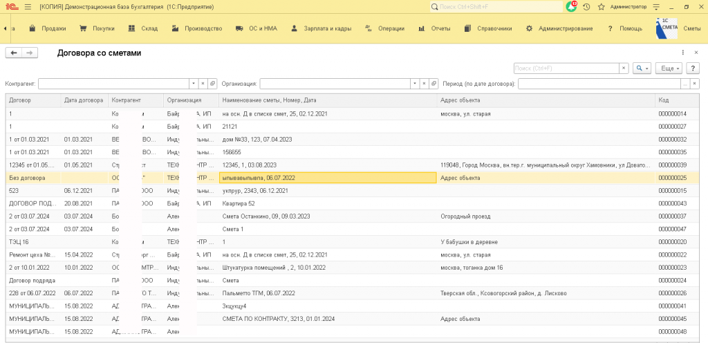This screenshot has width=708, height=343.
Task: Click the Склад grid icon
Action: (131, 28)
